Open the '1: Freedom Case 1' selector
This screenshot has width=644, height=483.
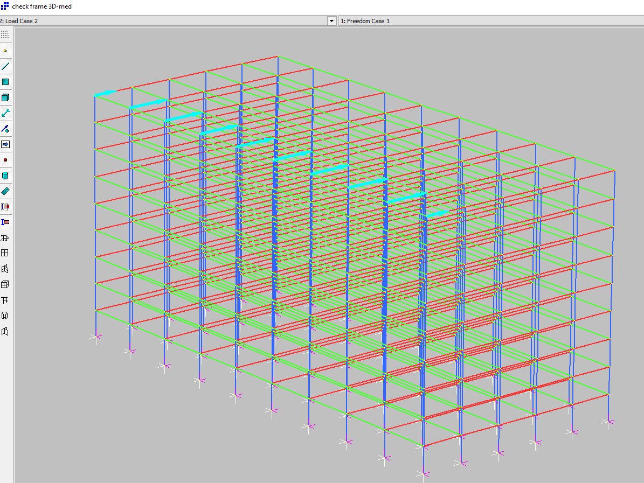point(490,21)
